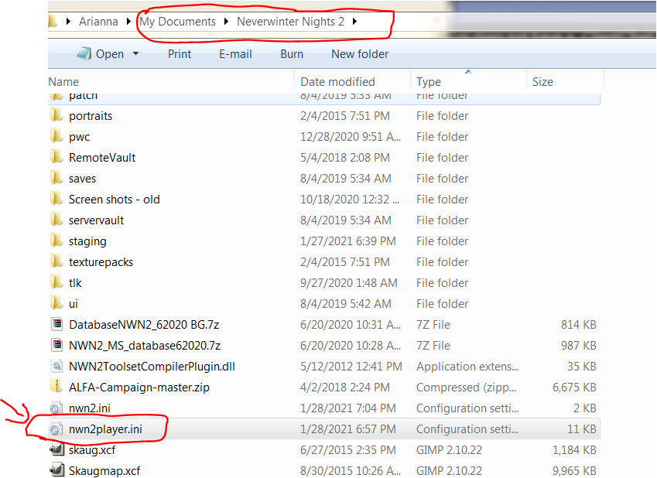
Task: Click the texturepacks folder icon
Action: tap(56, 262)
